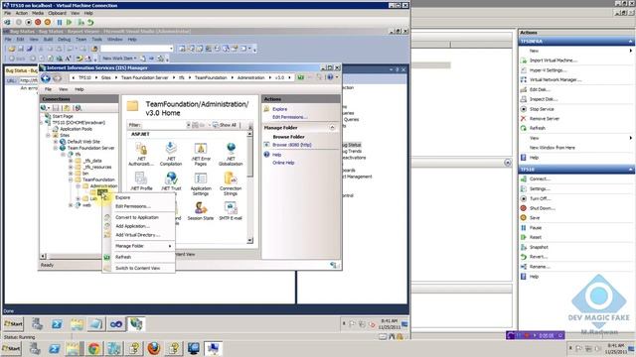Image resolution: width=636 pixels, height=357 pixels.
Task: Click the host Start button
Action: [x=11, y=348]
